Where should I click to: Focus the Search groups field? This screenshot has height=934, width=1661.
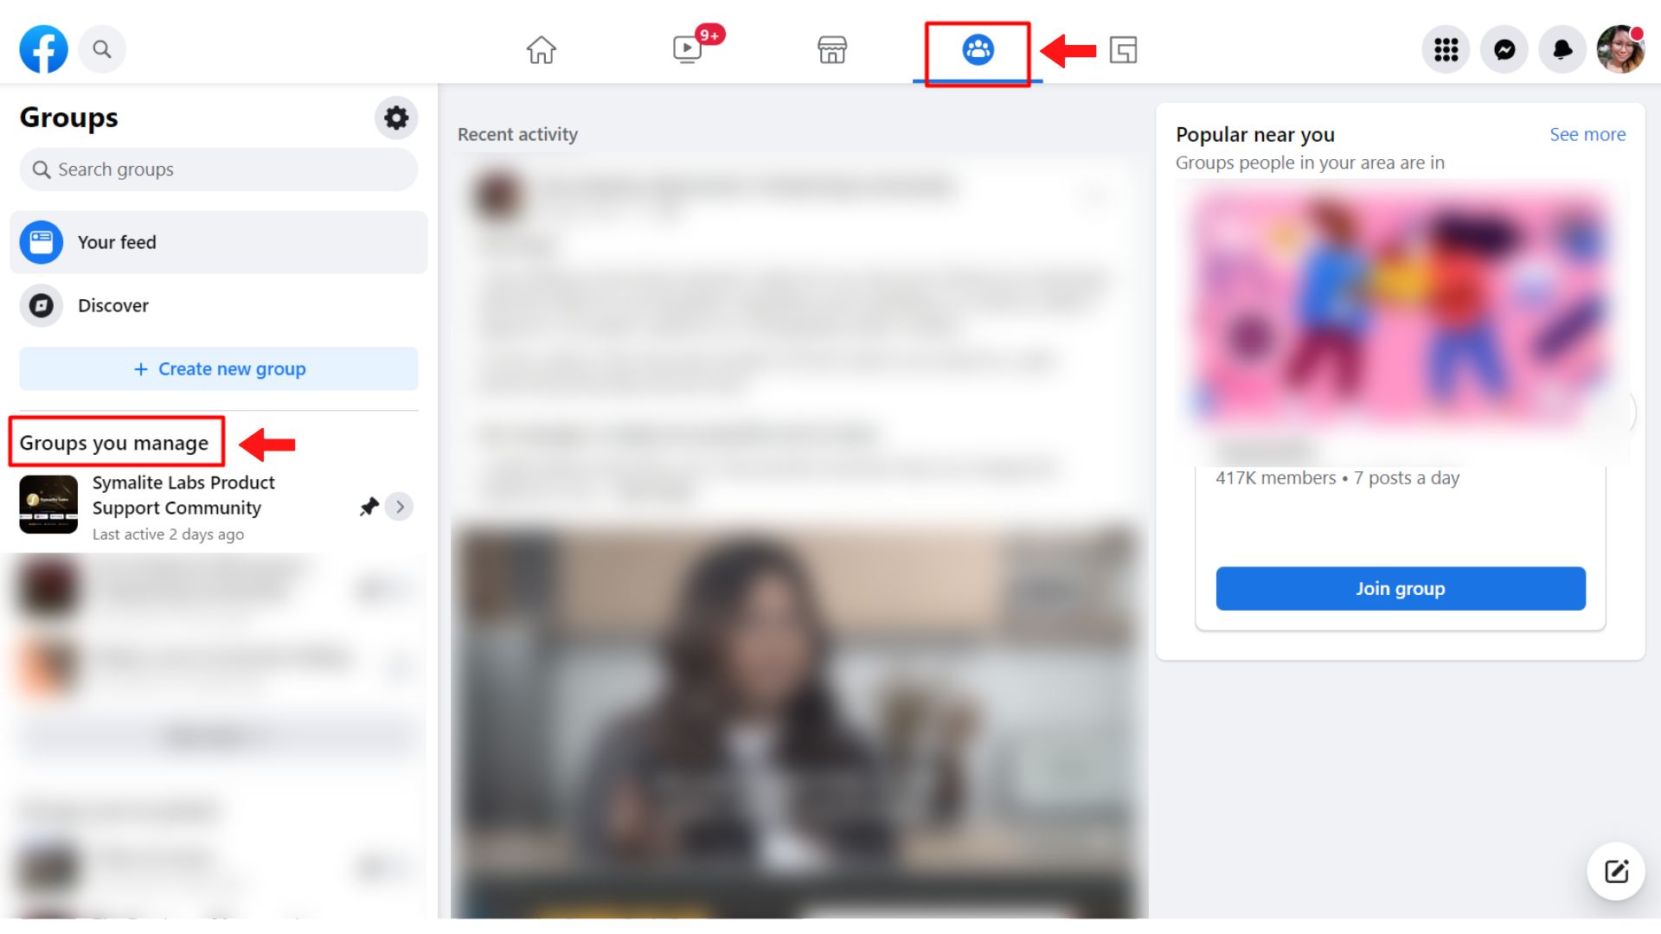(219, 170)
